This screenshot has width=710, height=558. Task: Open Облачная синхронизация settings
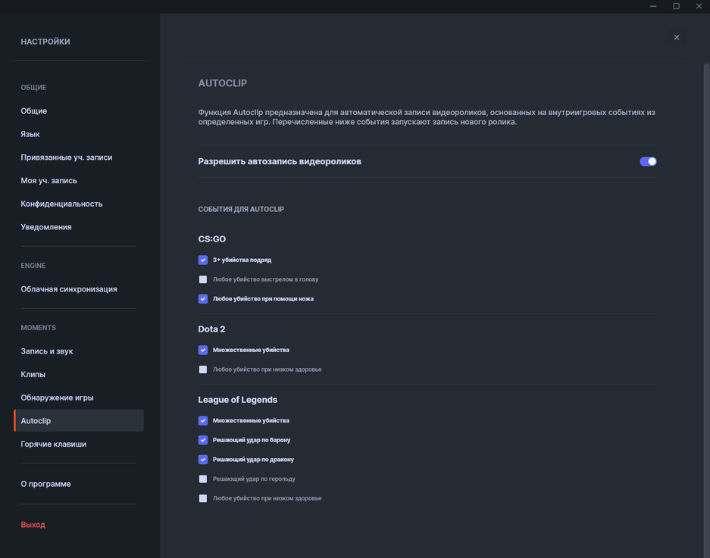tap(69, 289)
